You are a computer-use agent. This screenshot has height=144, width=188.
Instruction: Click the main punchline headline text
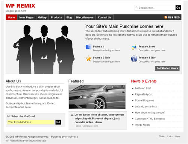[125, 26]
